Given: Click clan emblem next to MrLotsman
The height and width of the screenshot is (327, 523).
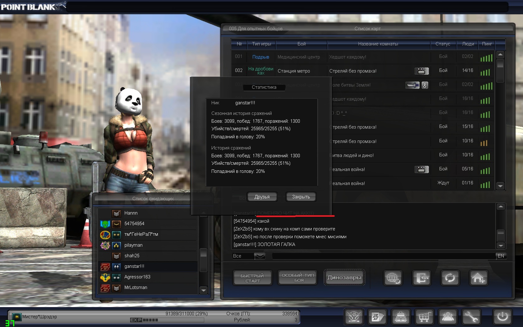Looking at the screenshot, I should coord(105,288).
